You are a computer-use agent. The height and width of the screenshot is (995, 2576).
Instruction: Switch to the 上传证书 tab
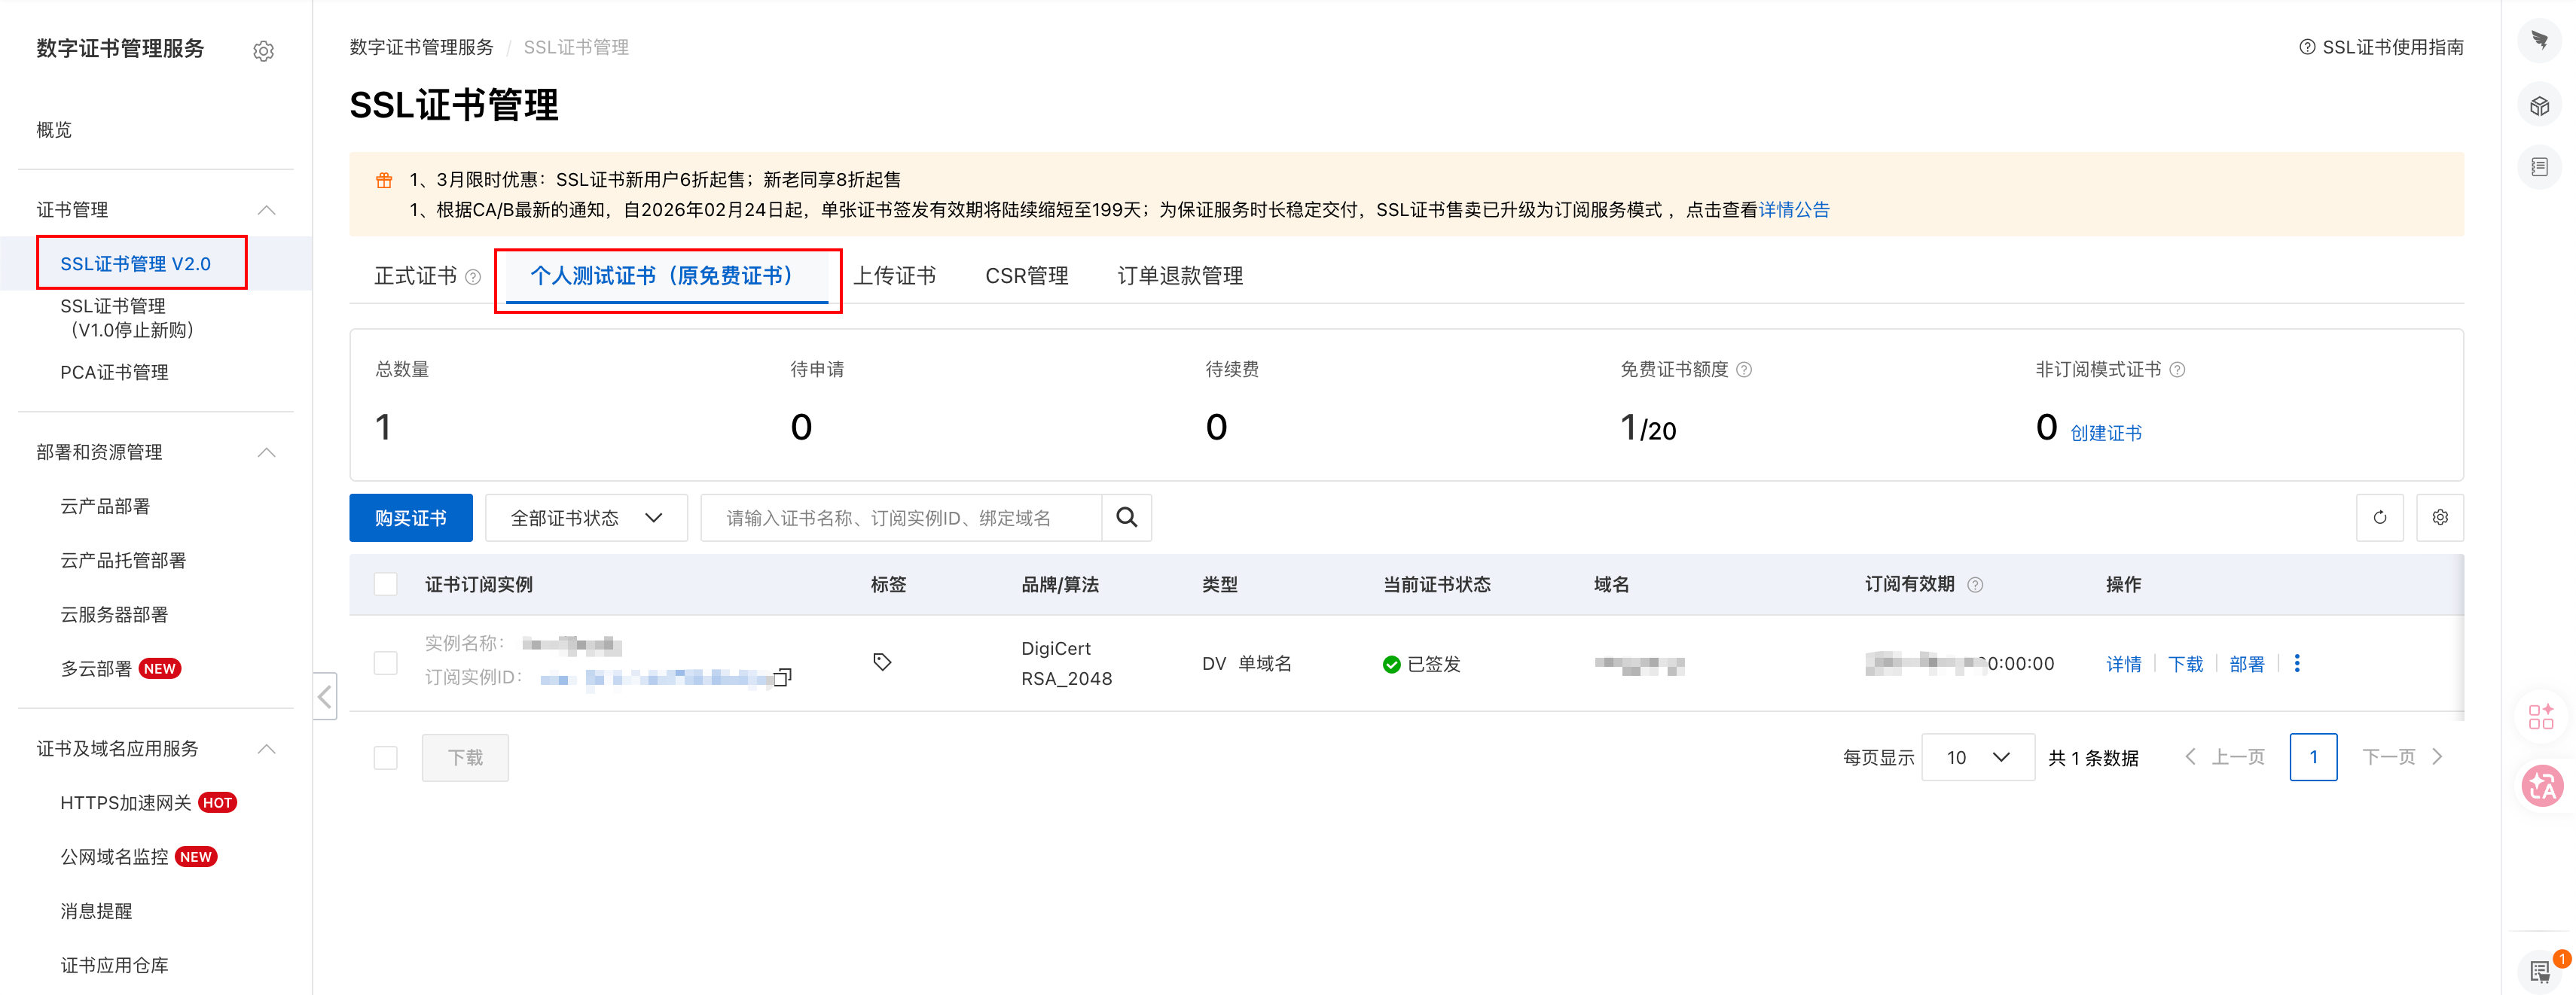pos(894,275)
